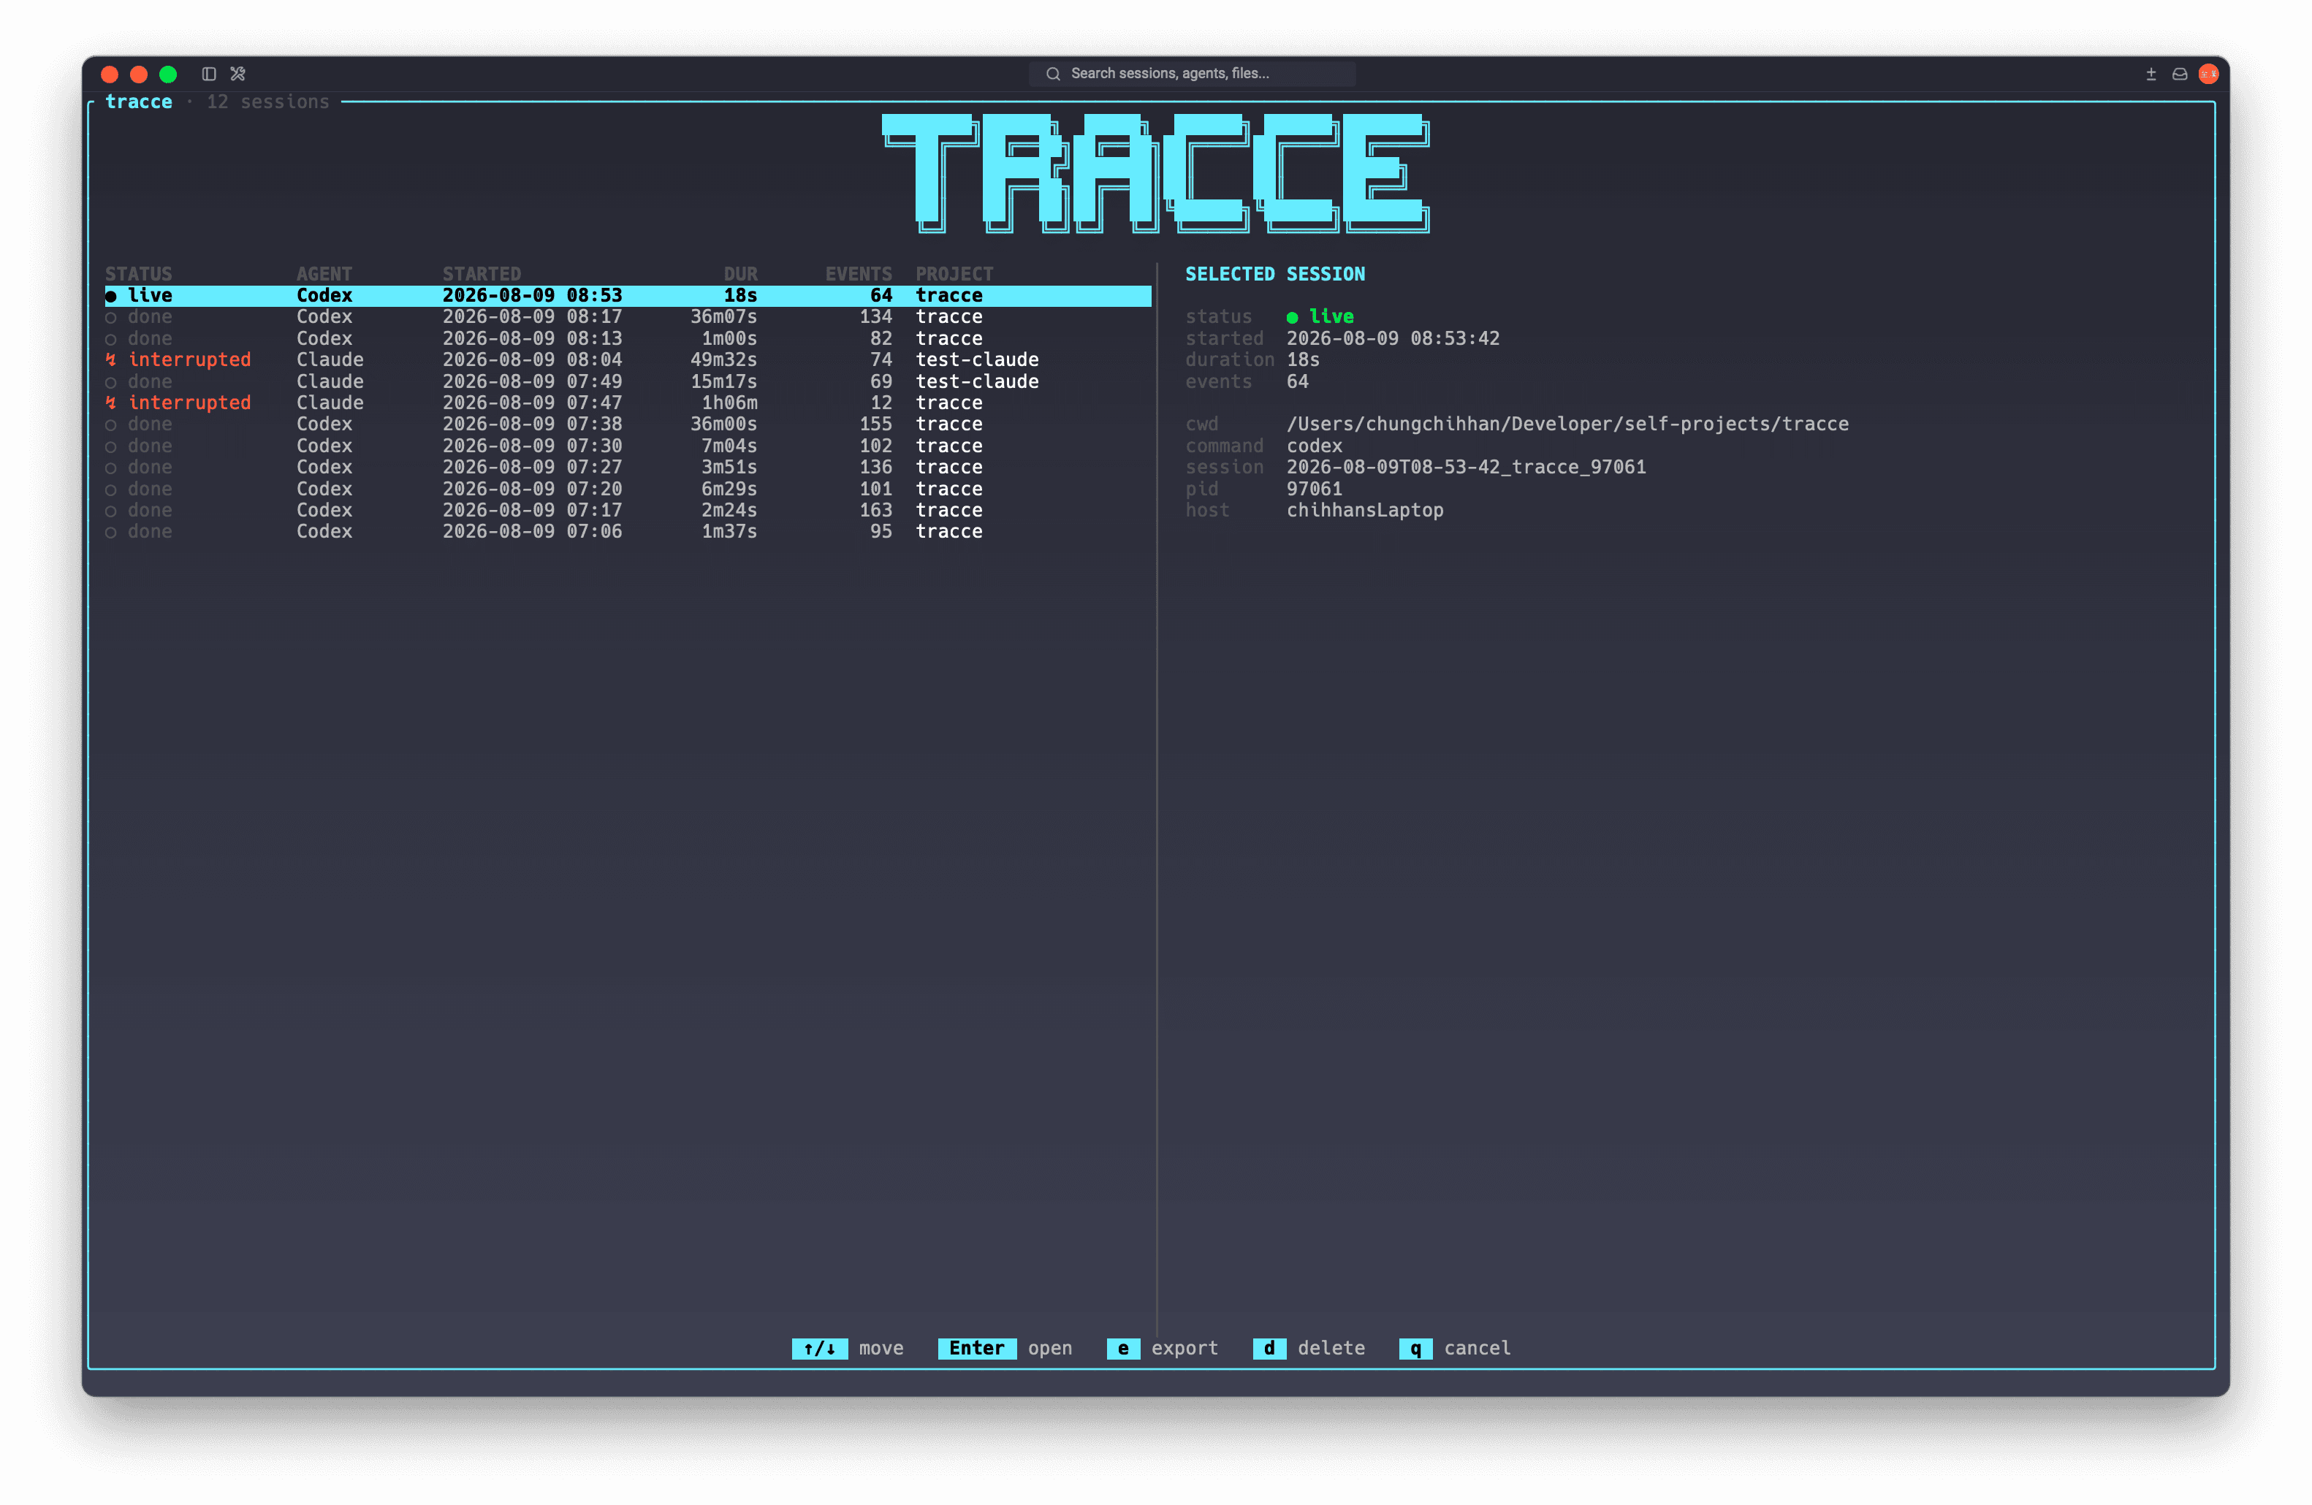Click test-claude project in 07:49 row
Screen dimensions: 2312x1505
977,381
